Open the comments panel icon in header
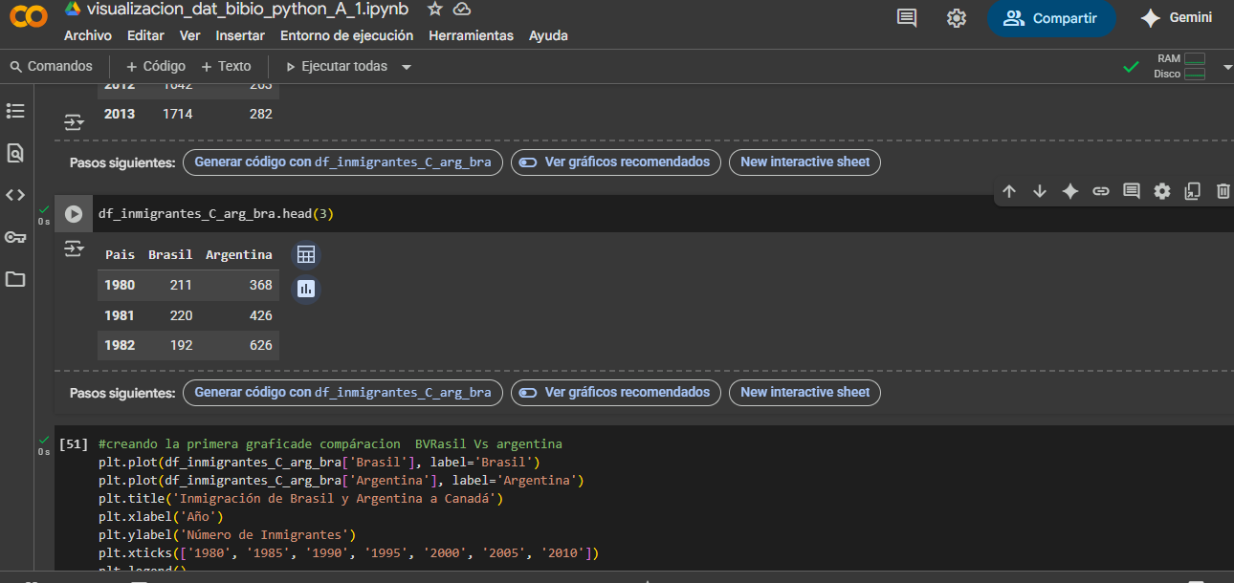Viewport: 1234px width, 583px height. tap(907, 18)
